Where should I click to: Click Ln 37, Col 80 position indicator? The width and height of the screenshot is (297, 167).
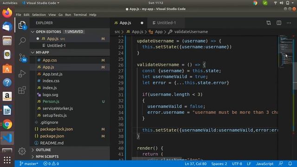196,164
